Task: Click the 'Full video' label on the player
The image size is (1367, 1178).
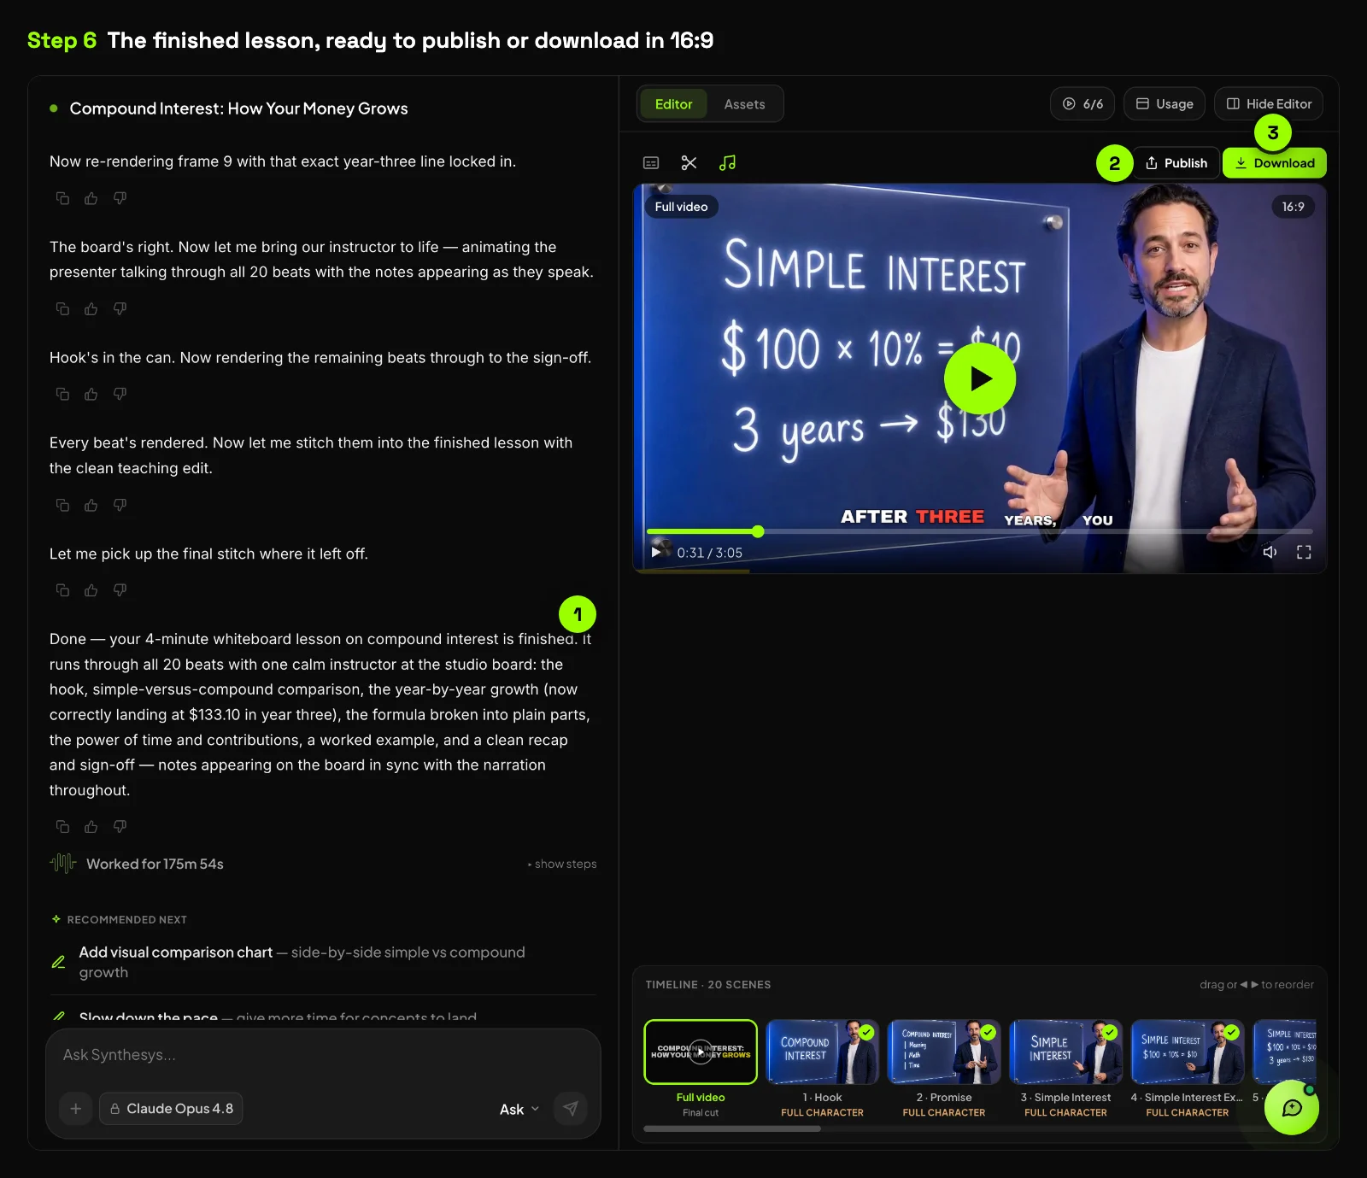Action: point(681,207)
